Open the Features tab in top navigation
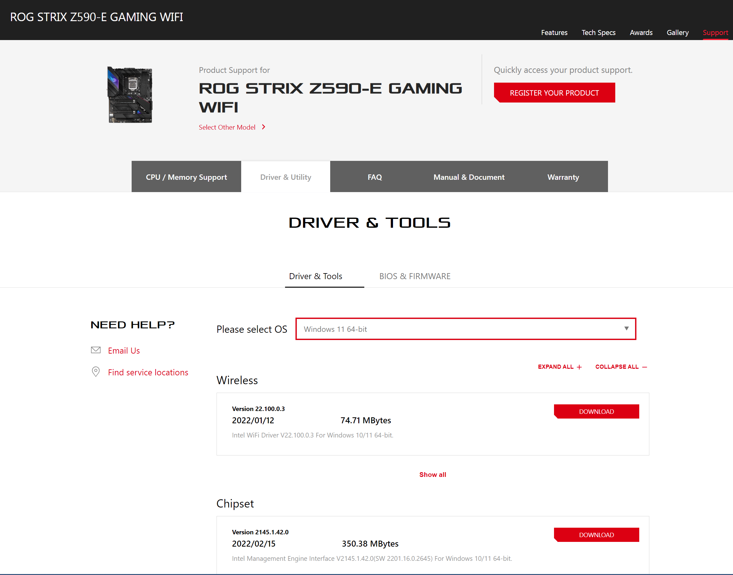The height and width of the screenshot is (575, 733). (554, 33)
